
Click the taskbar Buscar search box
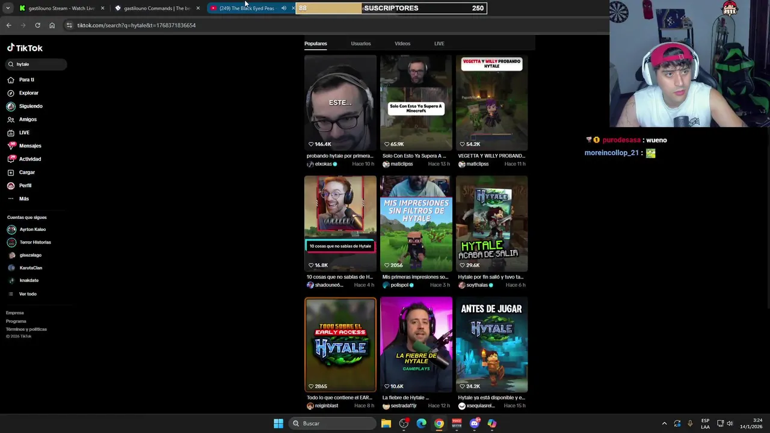tap(332, 423)
